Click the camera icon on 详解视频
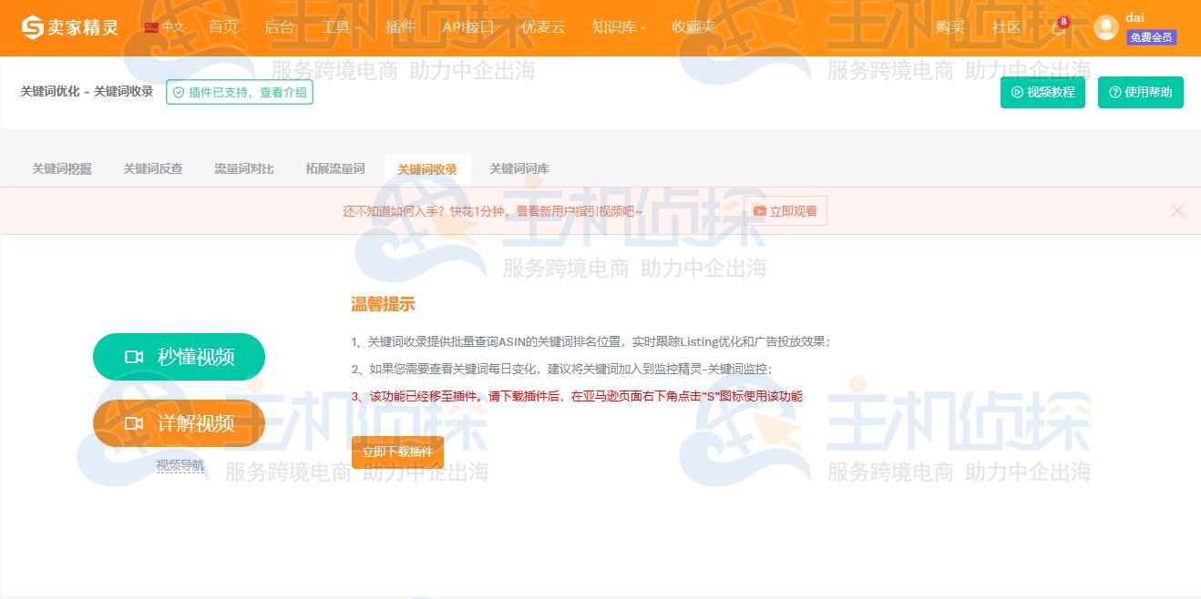This screenshot has width=1201, height=599. 134,423
